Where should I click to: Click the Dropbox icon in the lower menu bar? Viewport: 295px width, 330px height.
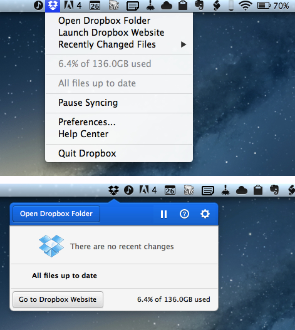point(114,190)
